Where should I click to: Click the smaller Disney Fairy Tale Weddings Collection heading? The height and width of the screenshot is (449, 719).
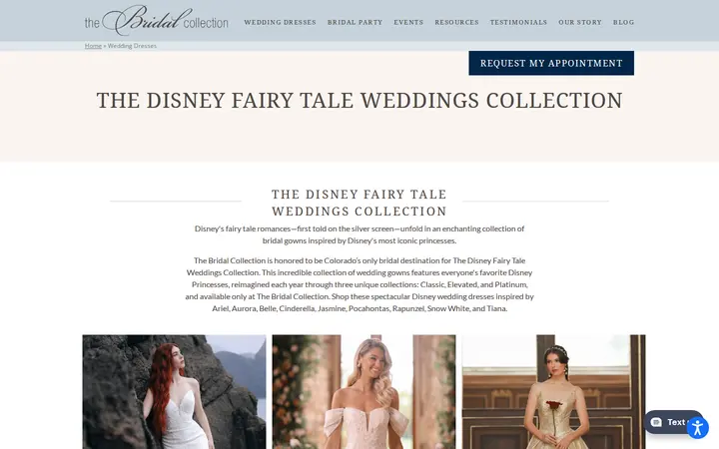click(359, 203)
